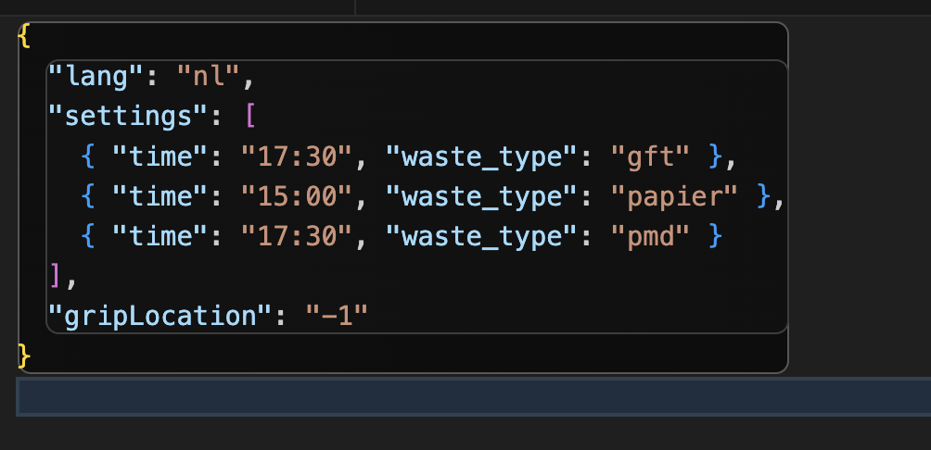Image resolution: width=931 pixels, height=450 pixels.
Task: Click the pink closing square bracket
Action: pyautogui.click(x=55, y=276)
